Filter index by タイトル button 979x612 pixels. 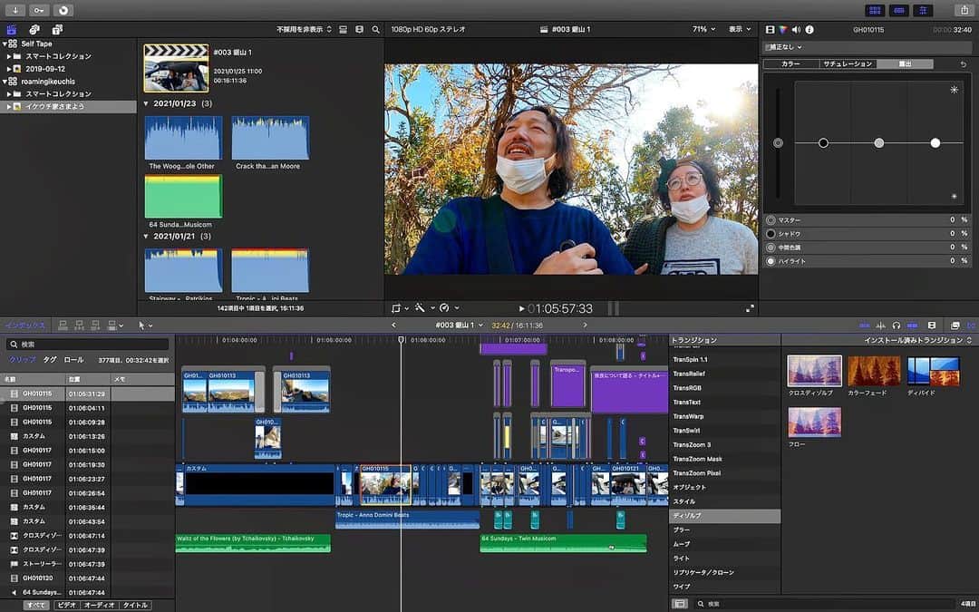coord(135,605)
